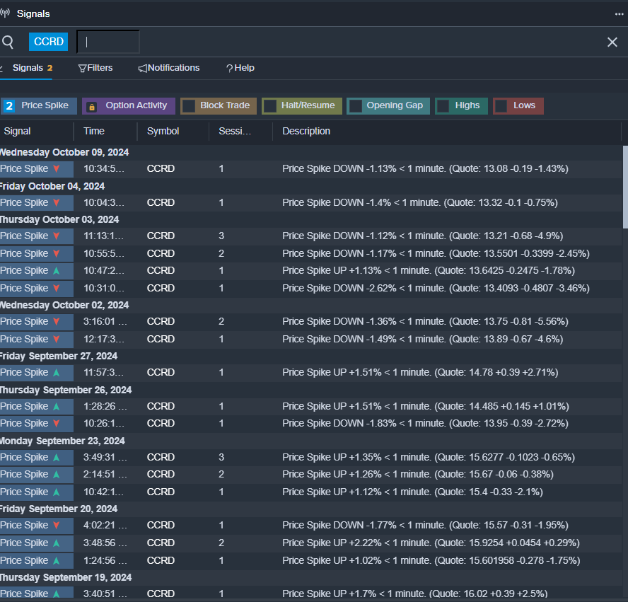Clear the search with the X icon
The width and height of the screenshot is (628, 602).
click(x=612, y=42)
